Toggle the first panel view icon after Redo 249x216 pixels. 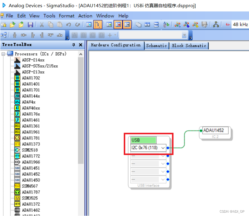click(89, 25)
